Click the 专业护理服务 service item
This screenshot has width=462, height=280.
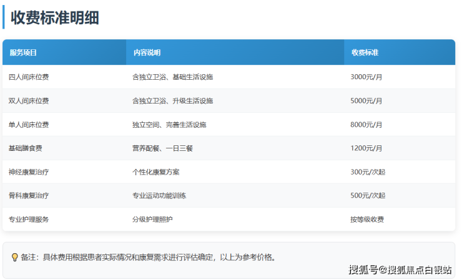(29, 220)
